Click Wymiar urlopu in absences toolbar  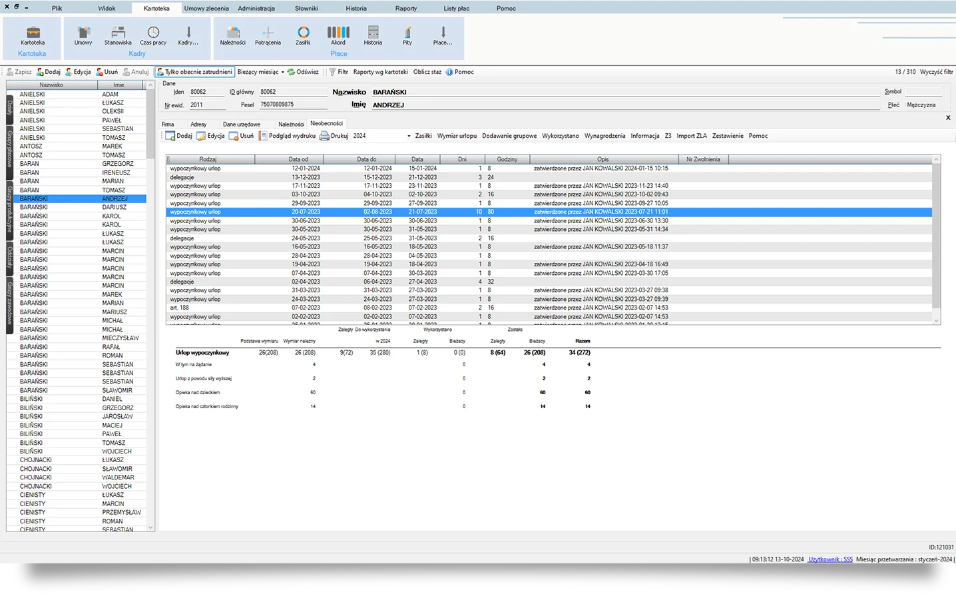(x=457, y=136)
